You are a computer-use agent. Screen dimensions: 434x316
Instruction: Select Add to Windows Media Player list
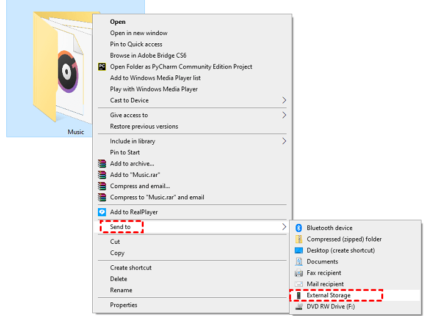click(192, 78)
